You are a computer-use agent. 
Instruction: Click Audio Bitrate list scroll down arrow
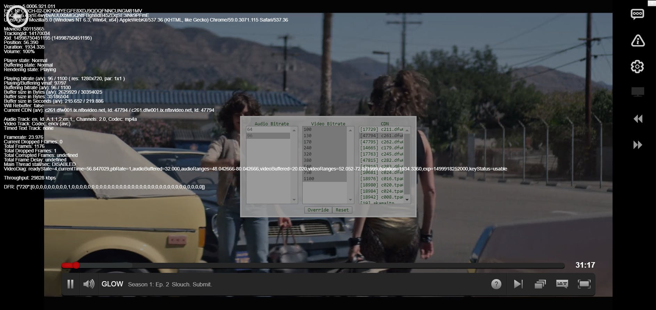click(x=294, y=200)
